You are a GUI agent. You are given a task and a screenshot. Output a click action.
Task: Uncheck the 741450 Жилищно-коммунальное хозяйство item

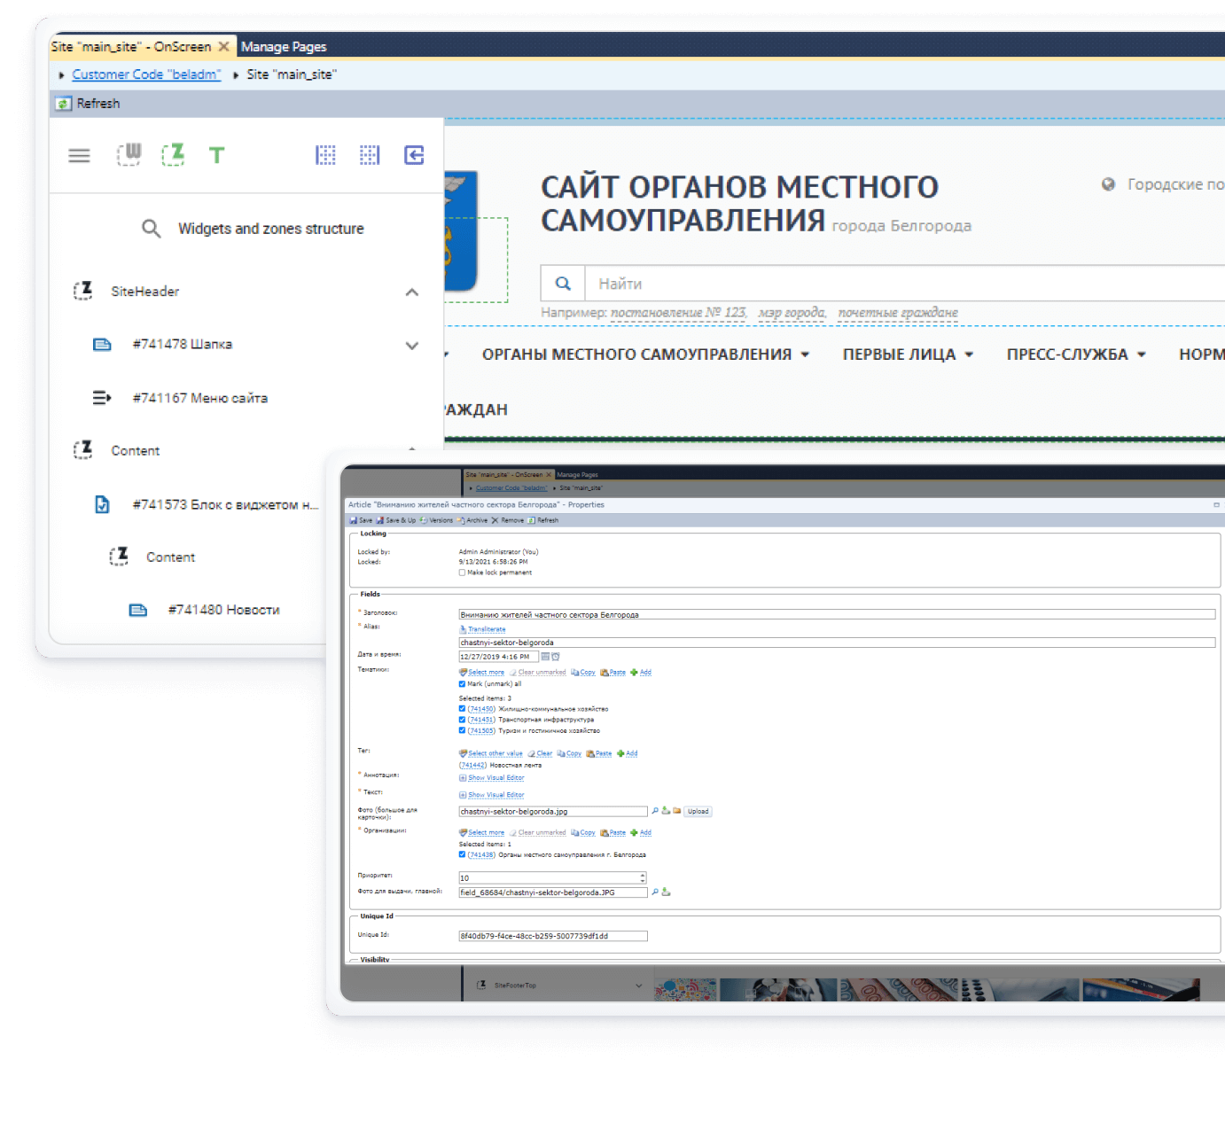pyautogui.click(x=462, y=709)
